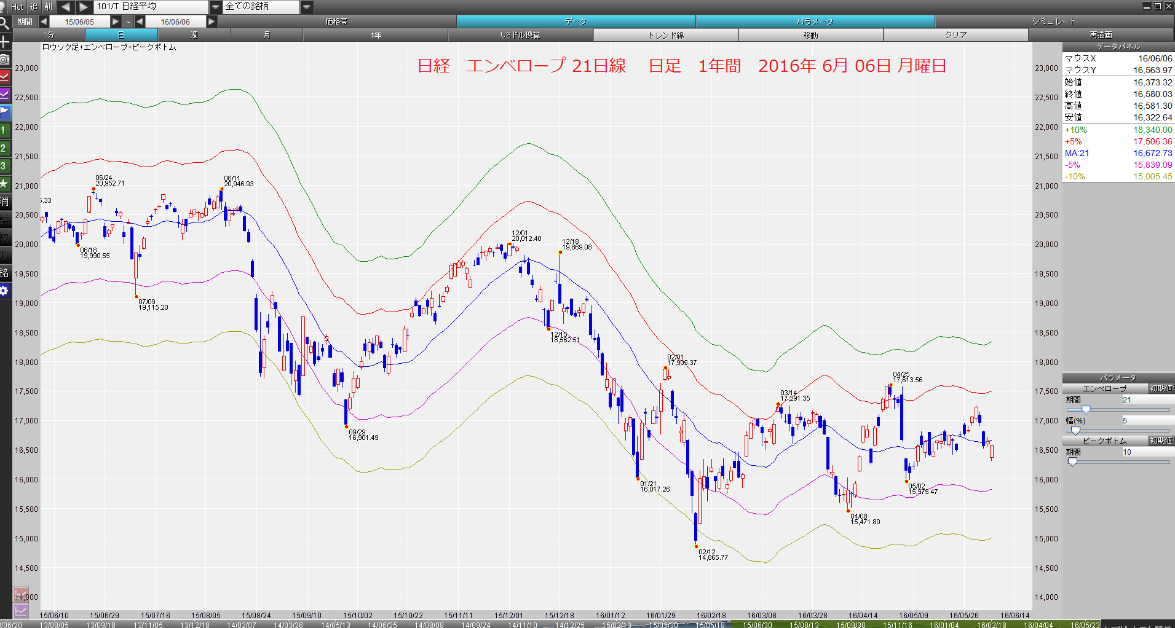
Task: Select the 1分 timeframe tab
Action: [x=49, y=35]
